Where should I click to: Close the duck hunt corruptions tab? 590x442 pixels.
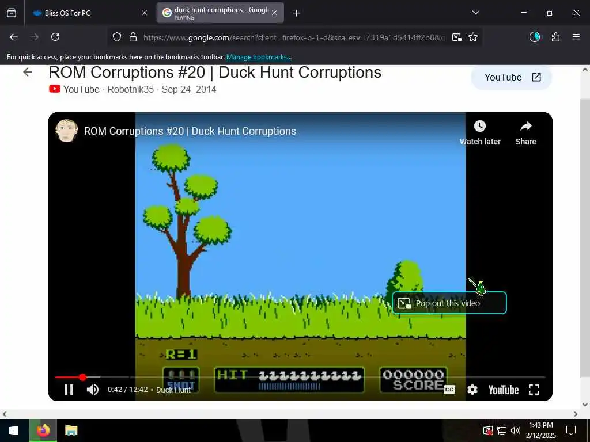[274, 13]
